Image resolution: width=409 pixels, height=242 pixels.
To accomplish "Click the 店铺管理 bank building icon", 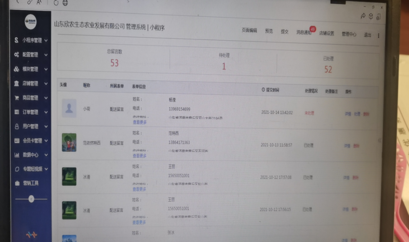I will coord(16,83).
